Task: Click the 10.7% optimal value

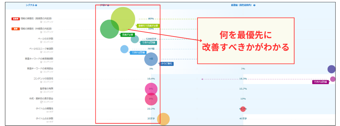Action: click(243, 89)
